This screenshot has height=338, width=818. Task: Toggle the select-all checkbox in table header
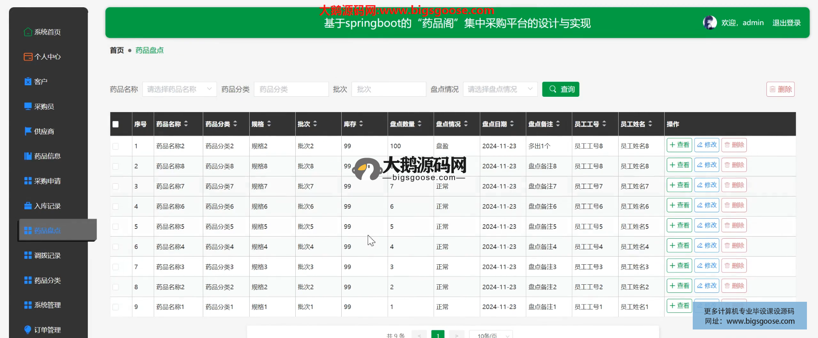pyautogui.click(x=115, y=124)
